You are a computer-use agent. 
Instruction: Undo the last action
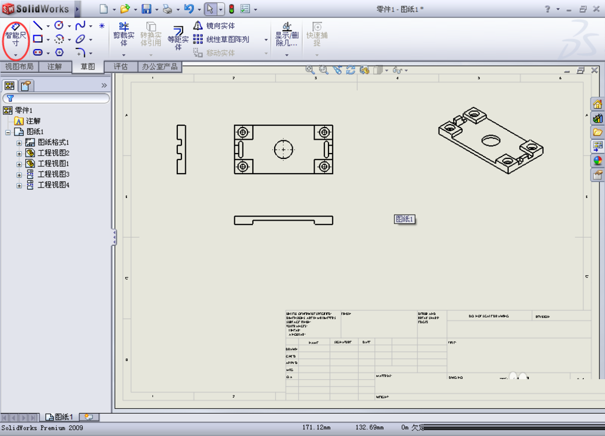pos(189,9)
